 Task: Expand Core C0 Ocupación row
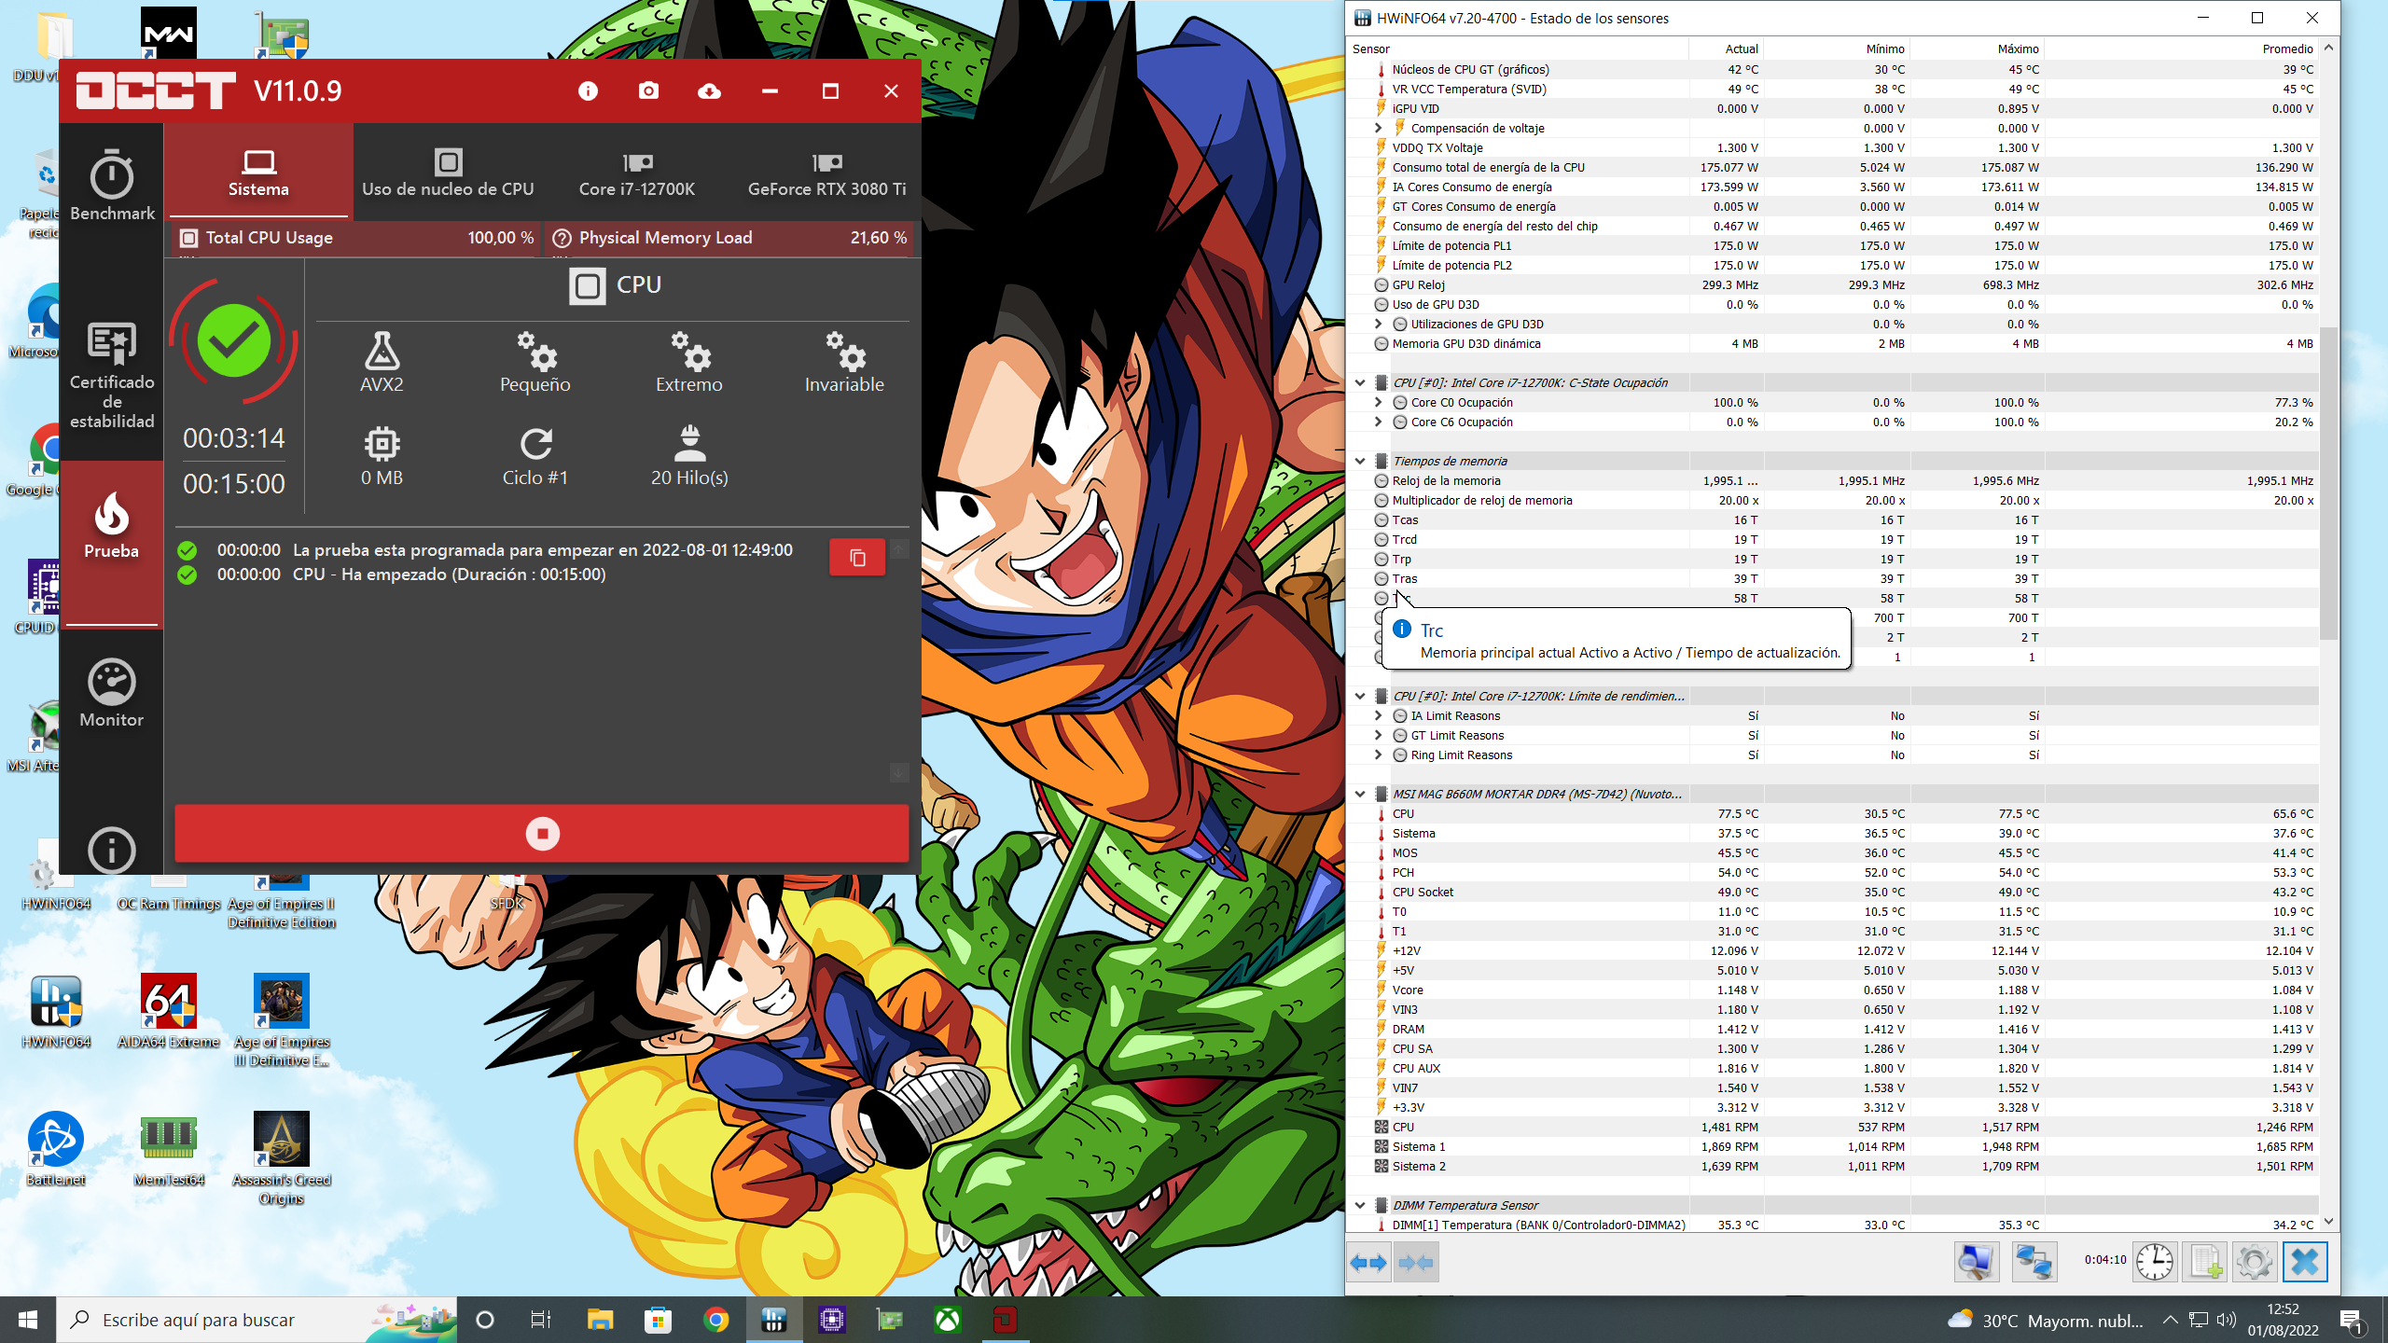[x=1378, y=402]
